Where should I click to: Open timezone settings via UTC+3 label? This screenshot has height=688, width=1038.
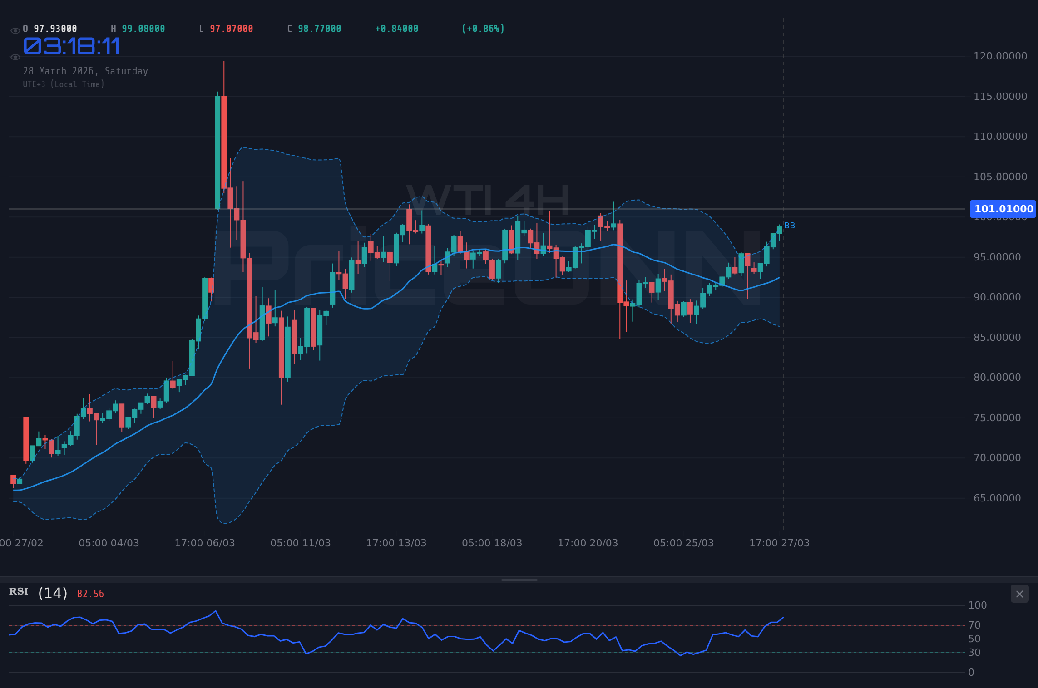64,84
